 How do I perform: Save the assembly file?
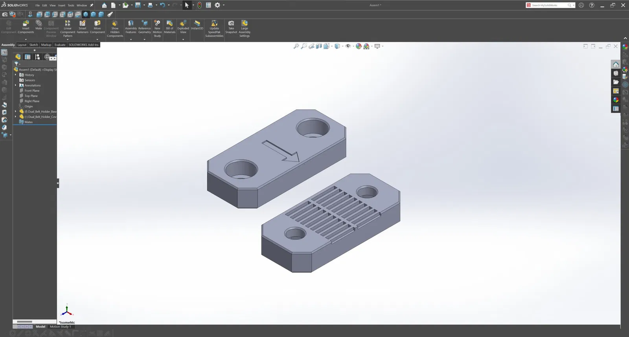[x=138, y=5]
